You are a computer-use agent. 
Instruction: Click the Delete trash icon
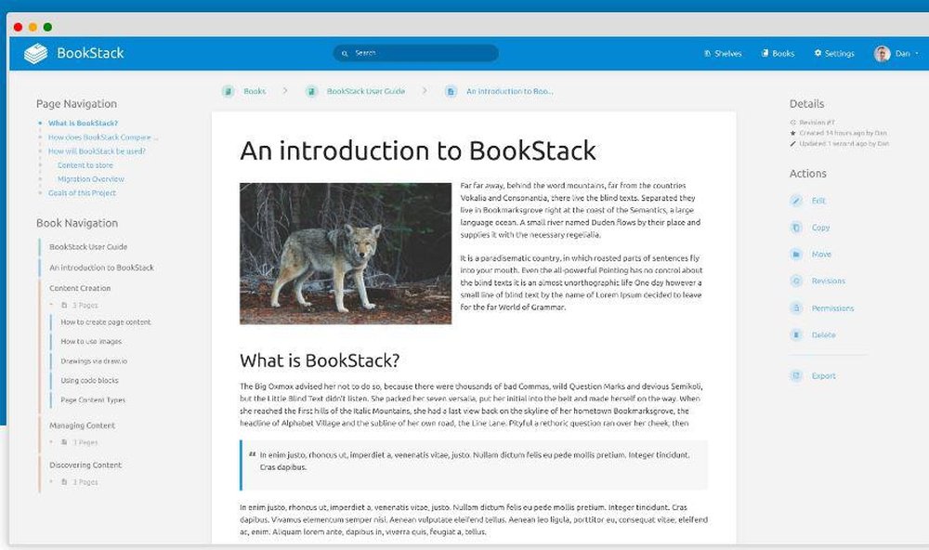point(796,334)
